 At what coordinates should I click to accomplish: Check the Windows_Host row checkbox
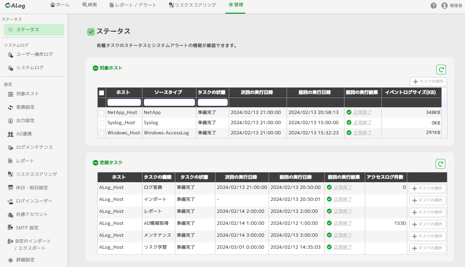tap(102, 133)
